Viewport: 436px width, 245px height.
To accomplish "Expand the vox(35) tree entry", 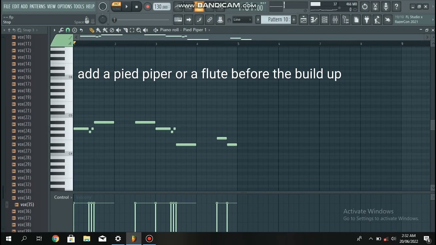I will click(6, 205).
